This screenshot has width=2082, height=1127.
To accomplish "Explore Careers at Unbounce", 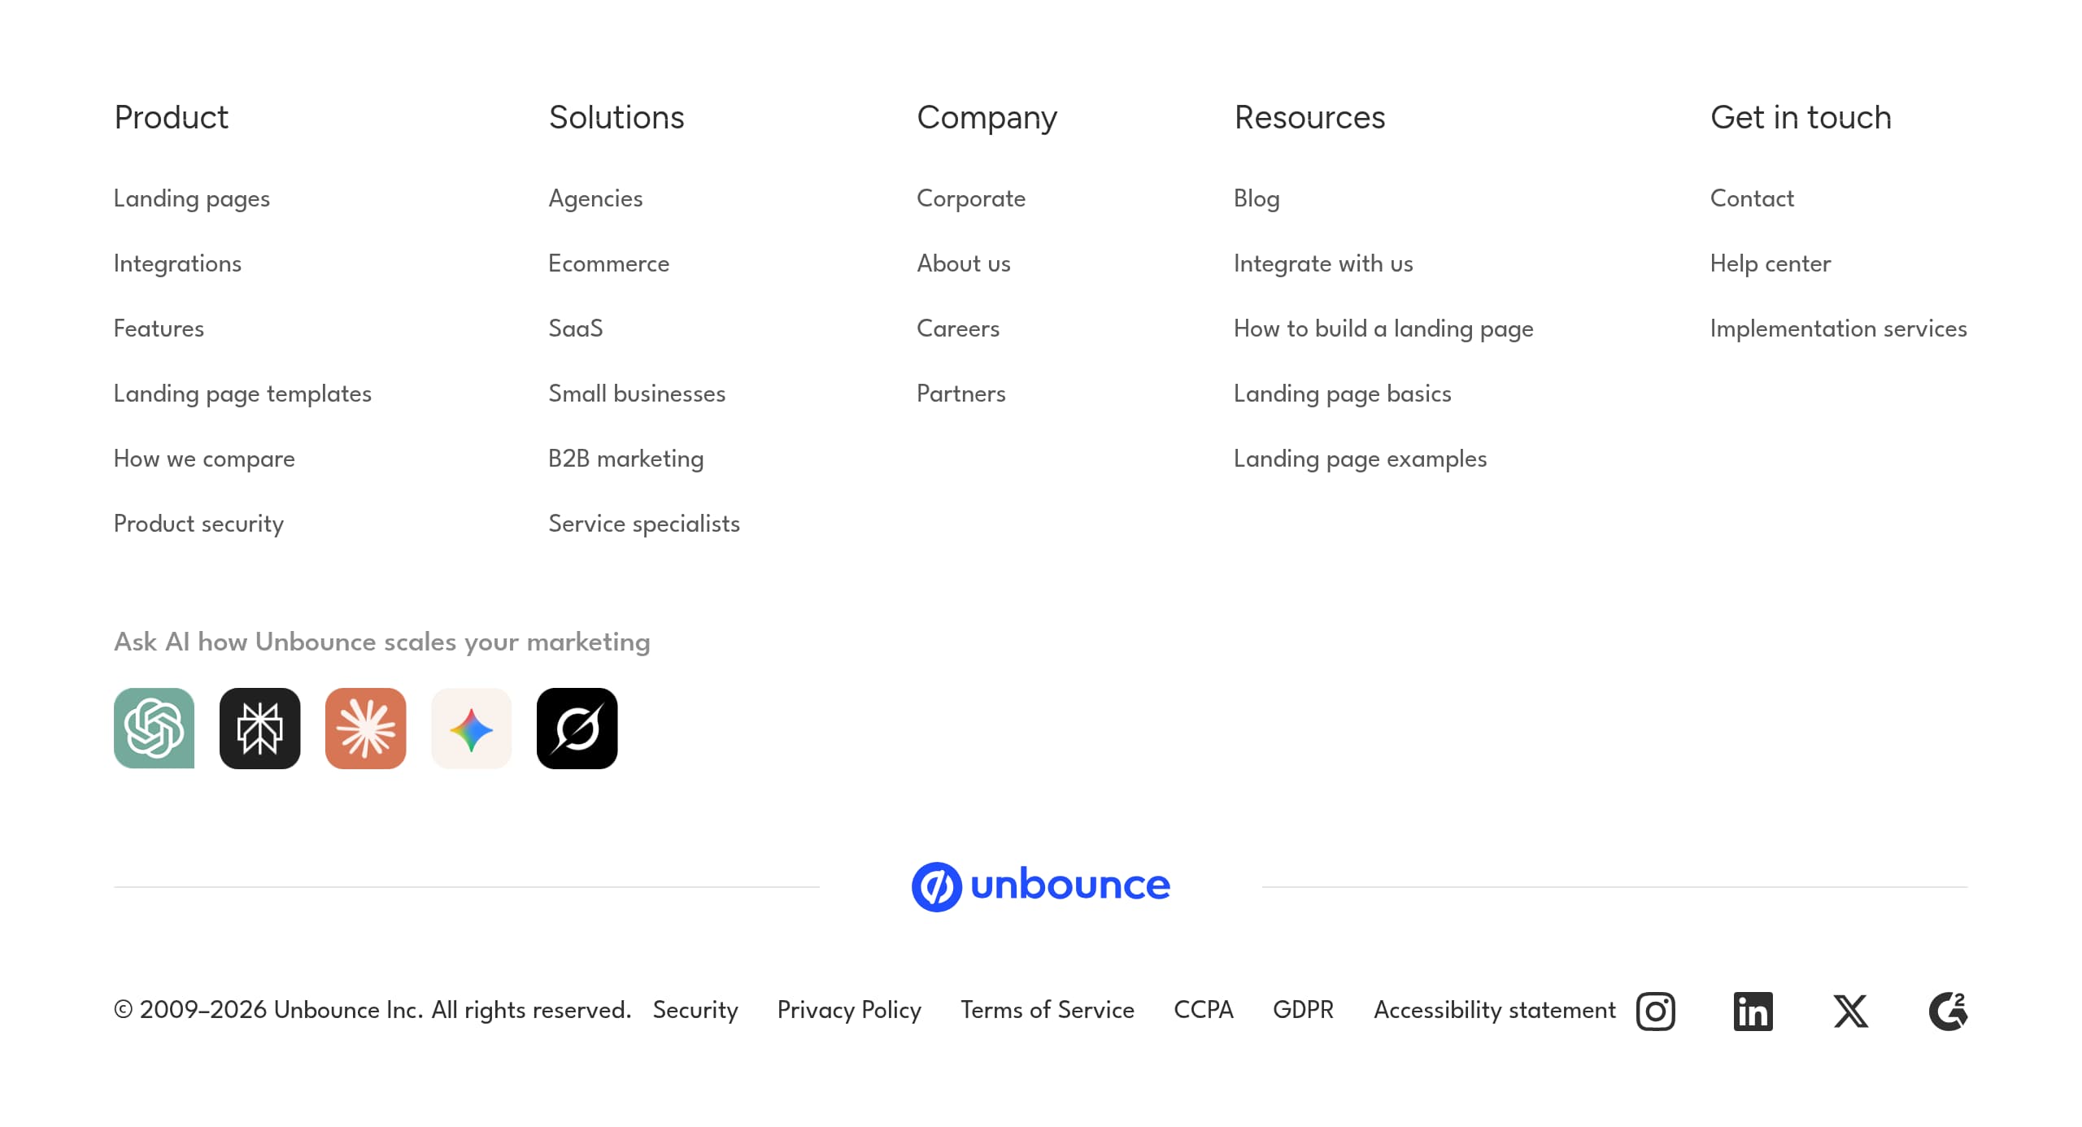I will tap(958, 329).
